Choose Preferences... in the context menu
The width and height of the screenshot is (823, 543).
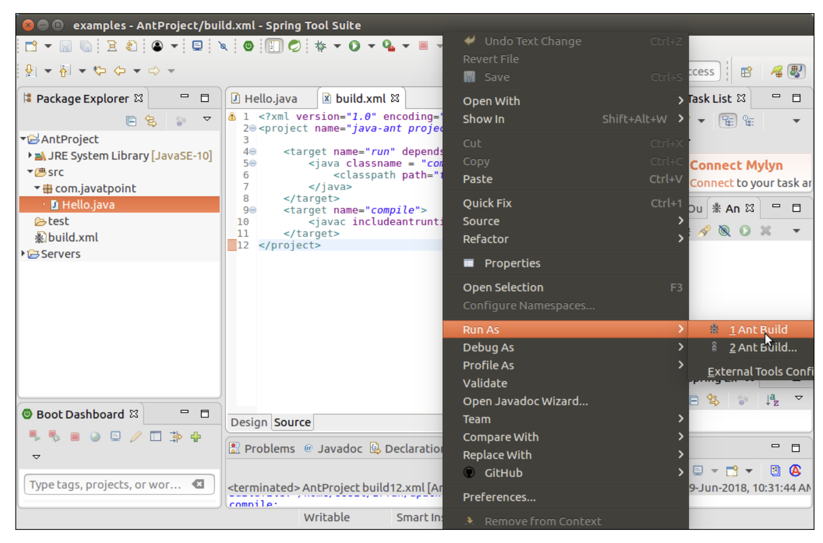499,497
